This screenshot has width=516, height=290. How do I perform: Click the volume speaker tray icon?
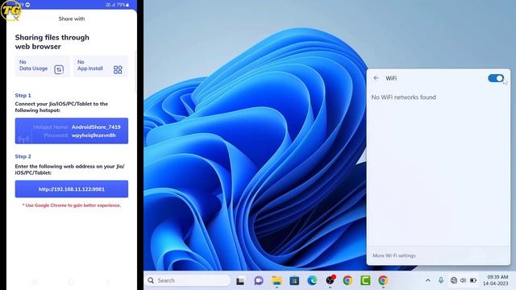(463, 280)
